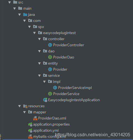Click the impl package icon
The width and height of the screenshot is (133, 140).
[50, 82]
